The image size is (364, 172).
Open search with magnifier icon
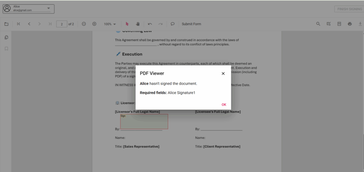(318, 24)
